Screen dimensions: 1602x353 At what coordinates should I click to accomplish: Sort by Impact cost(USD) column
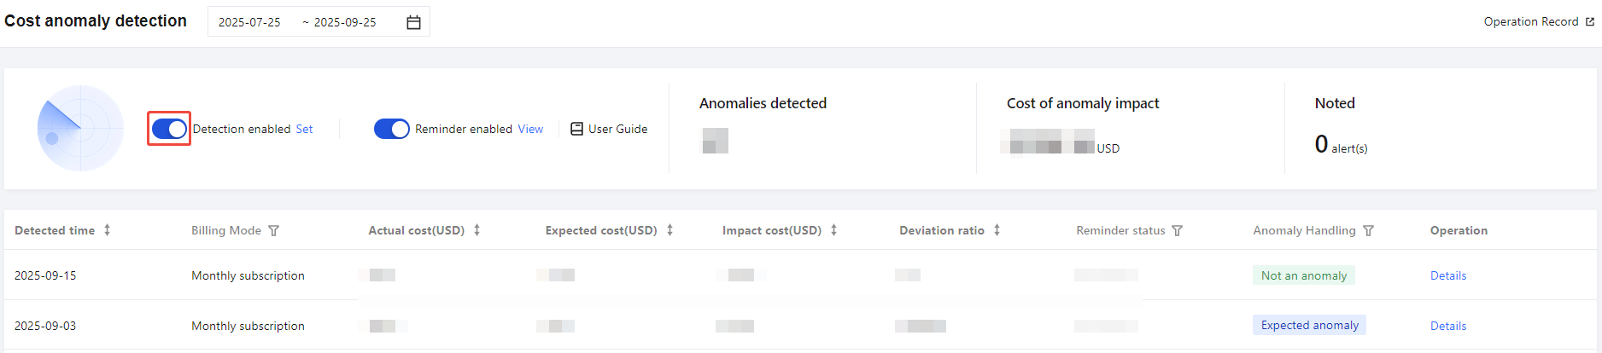click(833, 230)
